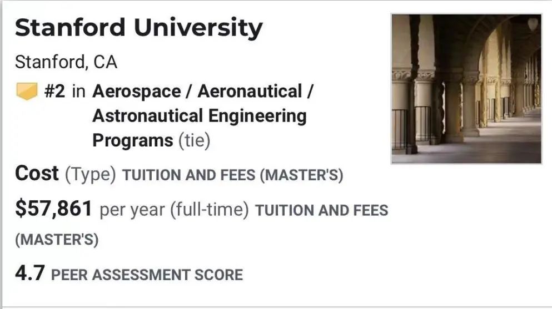552x309 pixels.
Task: Click the "4.7" score value
Action: pos(29,273)
